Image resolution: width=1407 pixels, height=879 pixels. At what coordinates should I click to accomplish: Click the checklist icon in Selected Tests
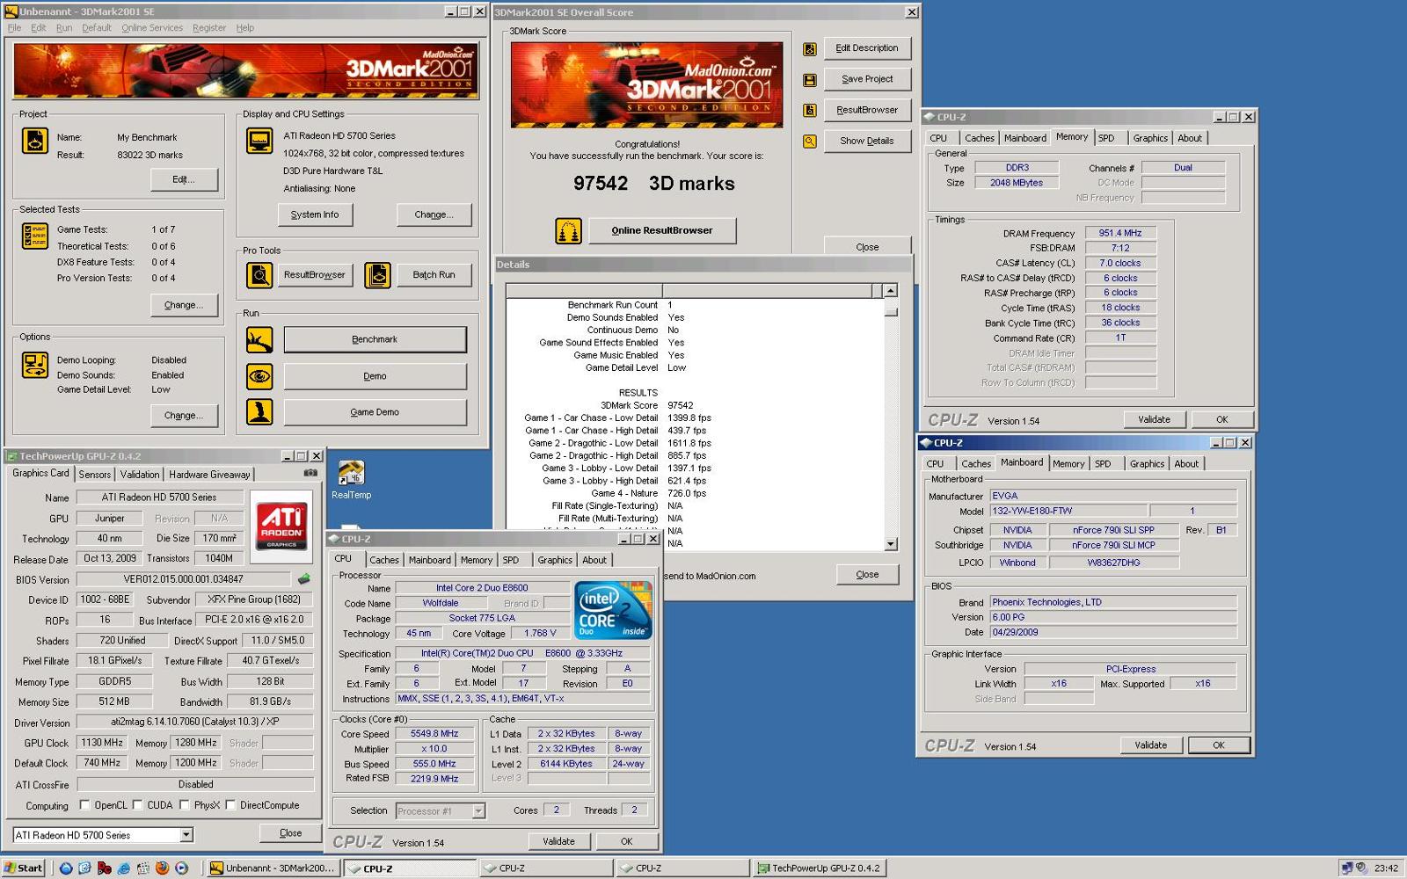[x=35, y=236]
